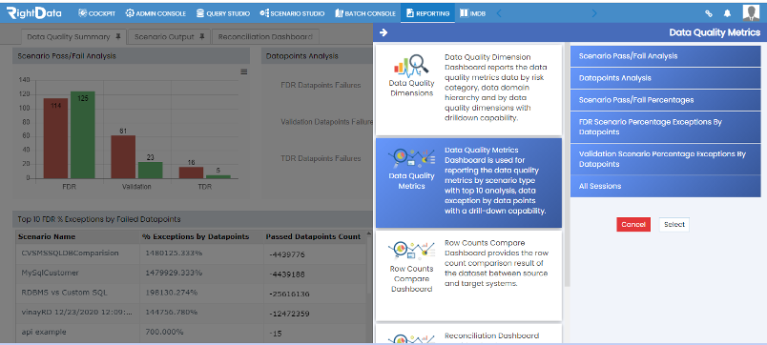Select the RDBMS vs Custom SQL row
The width and height of the screenshot is (767, 345).
191,293
